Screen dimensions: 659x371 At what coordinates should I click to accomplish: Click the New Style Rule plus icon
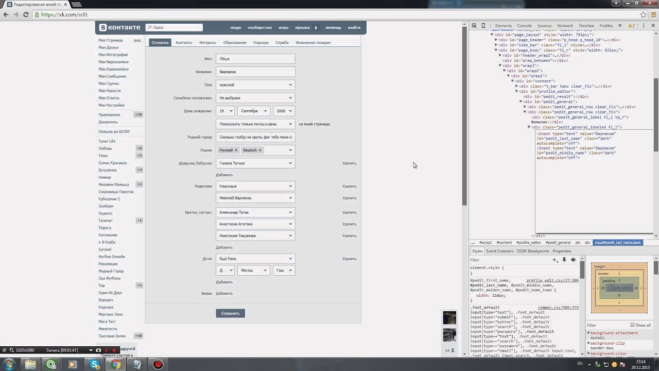554,260
